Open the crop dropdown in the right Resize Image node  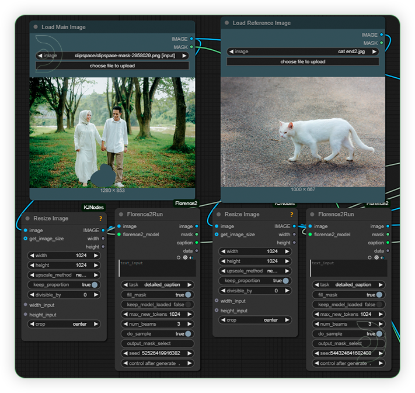click(x=254, y=320)
